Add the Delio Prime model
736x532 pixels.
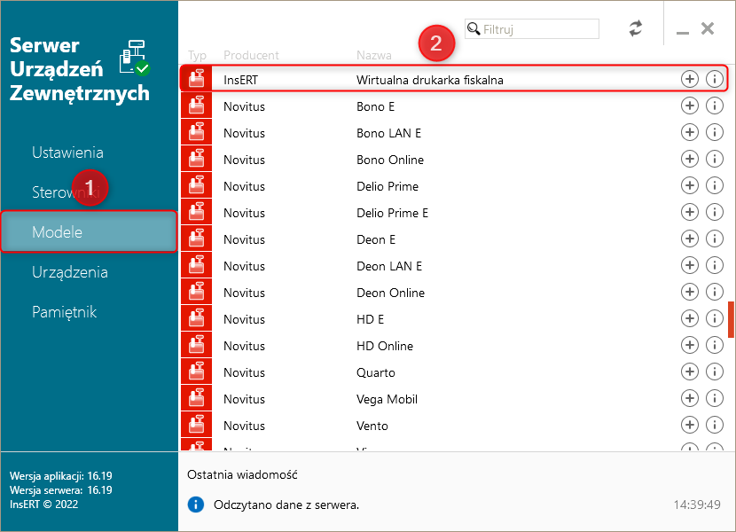click(689, 185)
